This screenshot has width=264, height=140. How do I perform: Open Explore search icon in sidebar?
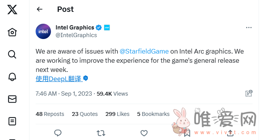[12, 54]
